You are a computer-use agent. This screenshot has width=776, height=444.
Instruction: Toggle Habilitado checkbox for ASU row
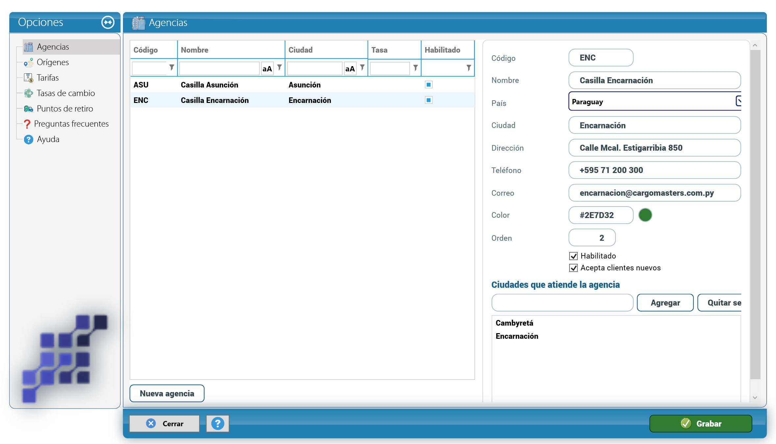pyautogui.click(x=429, y=85)
